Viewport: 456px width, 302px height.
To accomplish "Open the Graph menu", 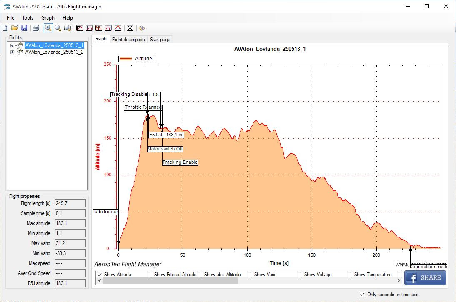I will [x=48, y=18].
